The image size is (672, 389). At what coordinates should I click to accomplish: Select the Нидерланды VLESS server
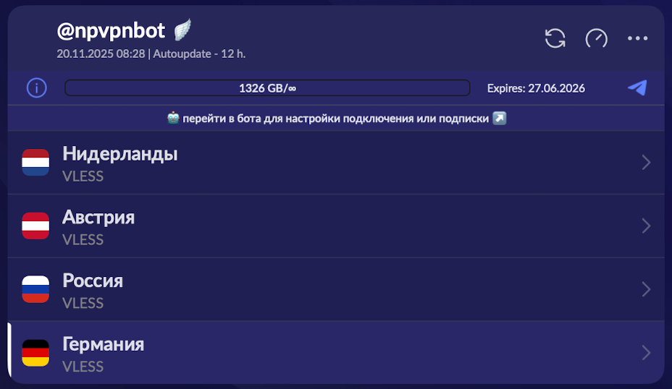[x=290, y=163]
